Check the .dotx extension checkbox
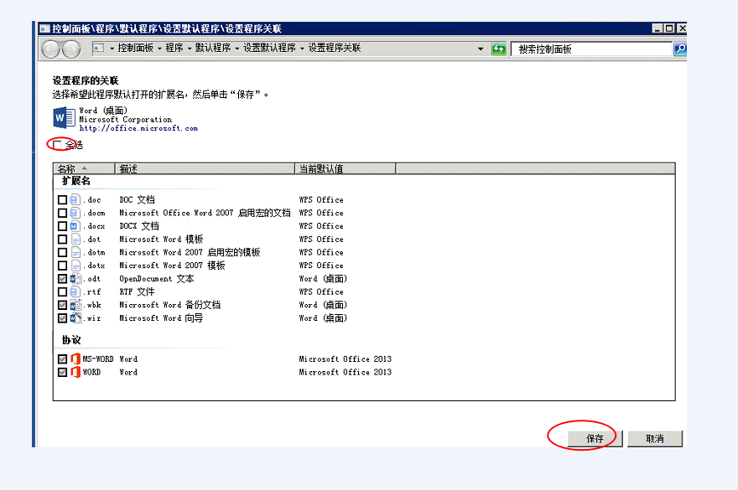 tap(62, 266)
